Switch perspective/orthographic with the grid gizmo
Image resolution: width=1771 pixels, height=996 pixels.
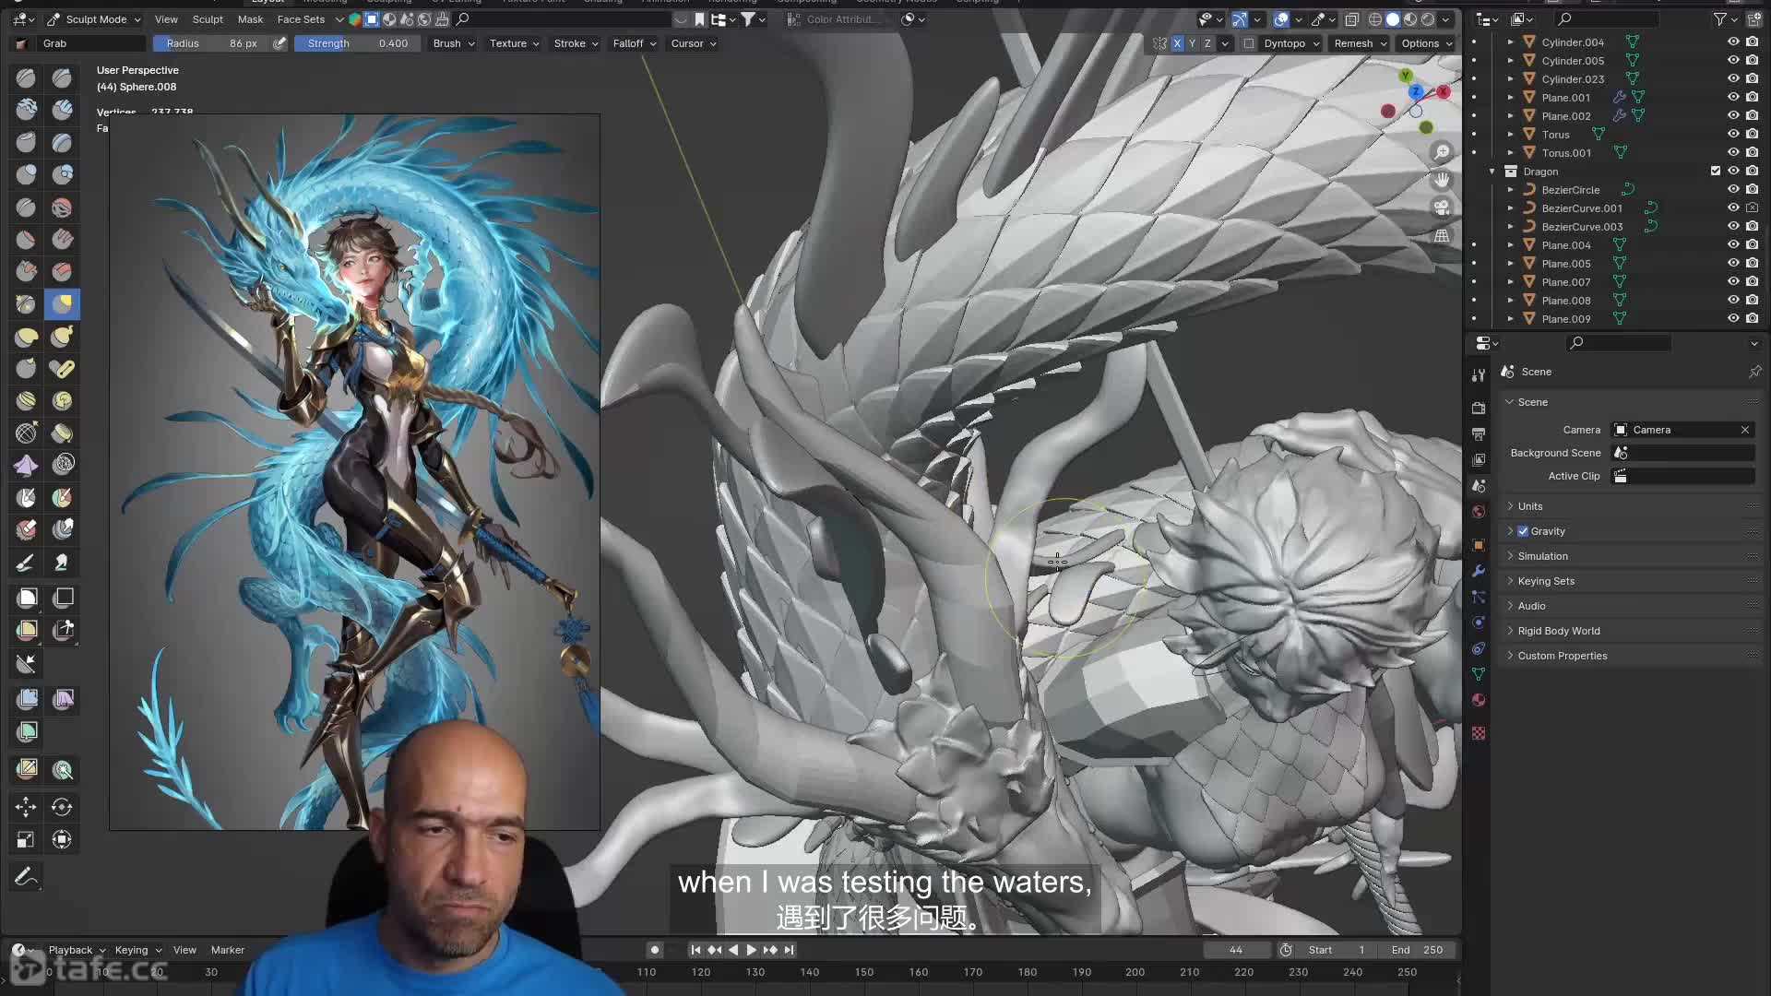(x=1441, y=235)
